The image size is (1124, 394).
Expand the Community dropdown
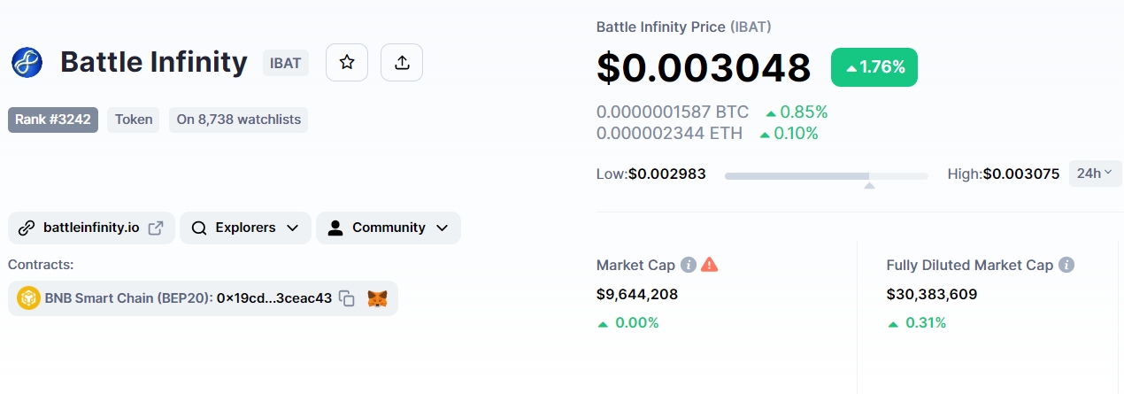(x=389, y=228)
